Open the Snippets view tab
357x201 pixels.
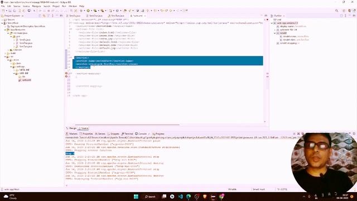click(x=113, y=134)
